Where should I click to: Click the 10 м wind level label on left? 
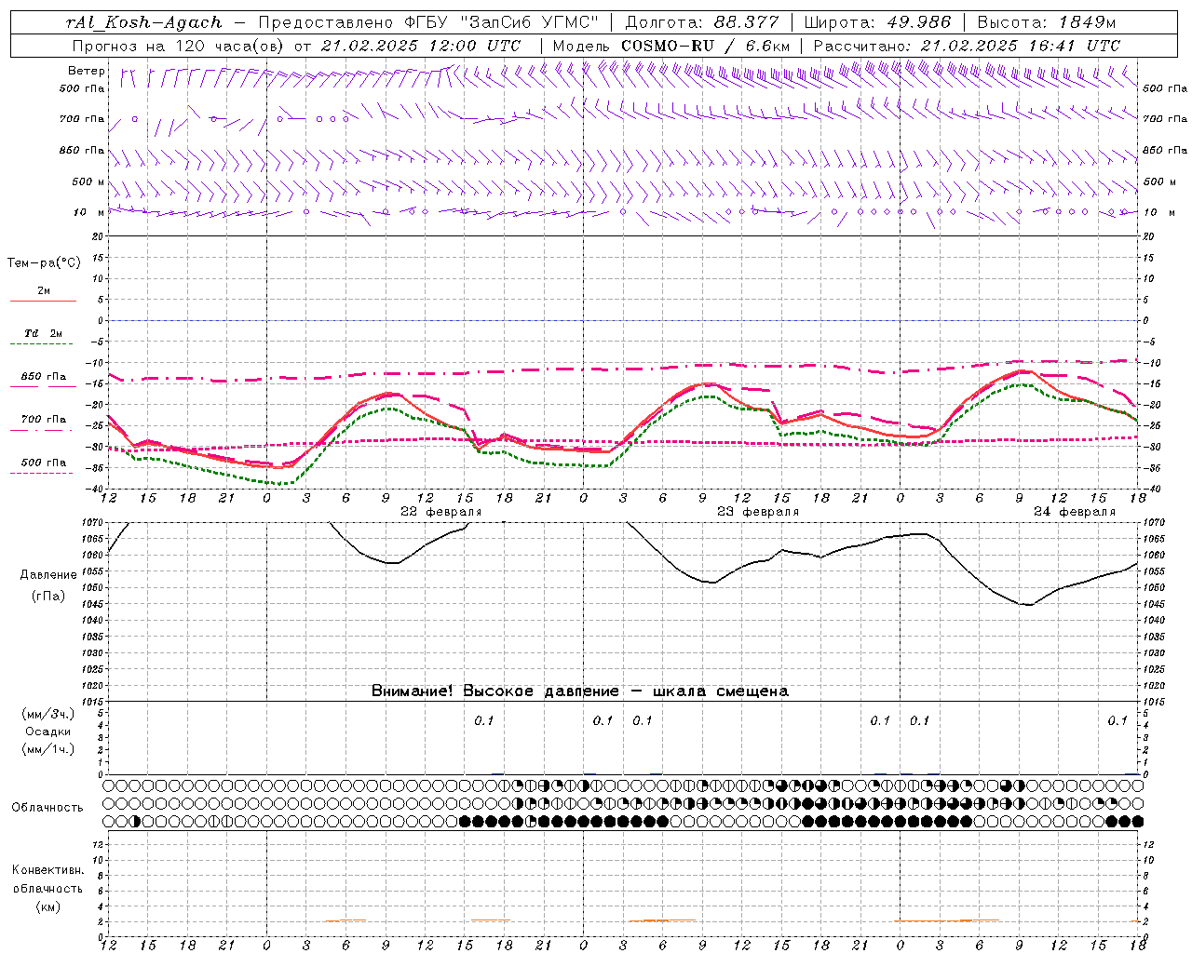click(89, 212)
